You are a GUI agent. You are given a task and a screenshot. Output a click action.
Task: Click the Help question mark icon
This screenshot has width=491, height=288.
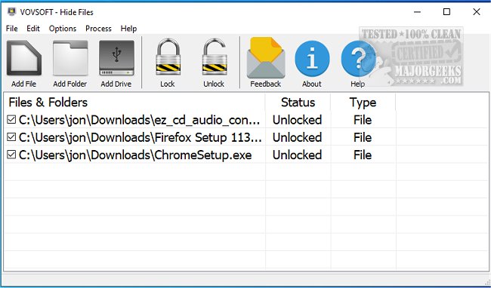pos(358,59)
